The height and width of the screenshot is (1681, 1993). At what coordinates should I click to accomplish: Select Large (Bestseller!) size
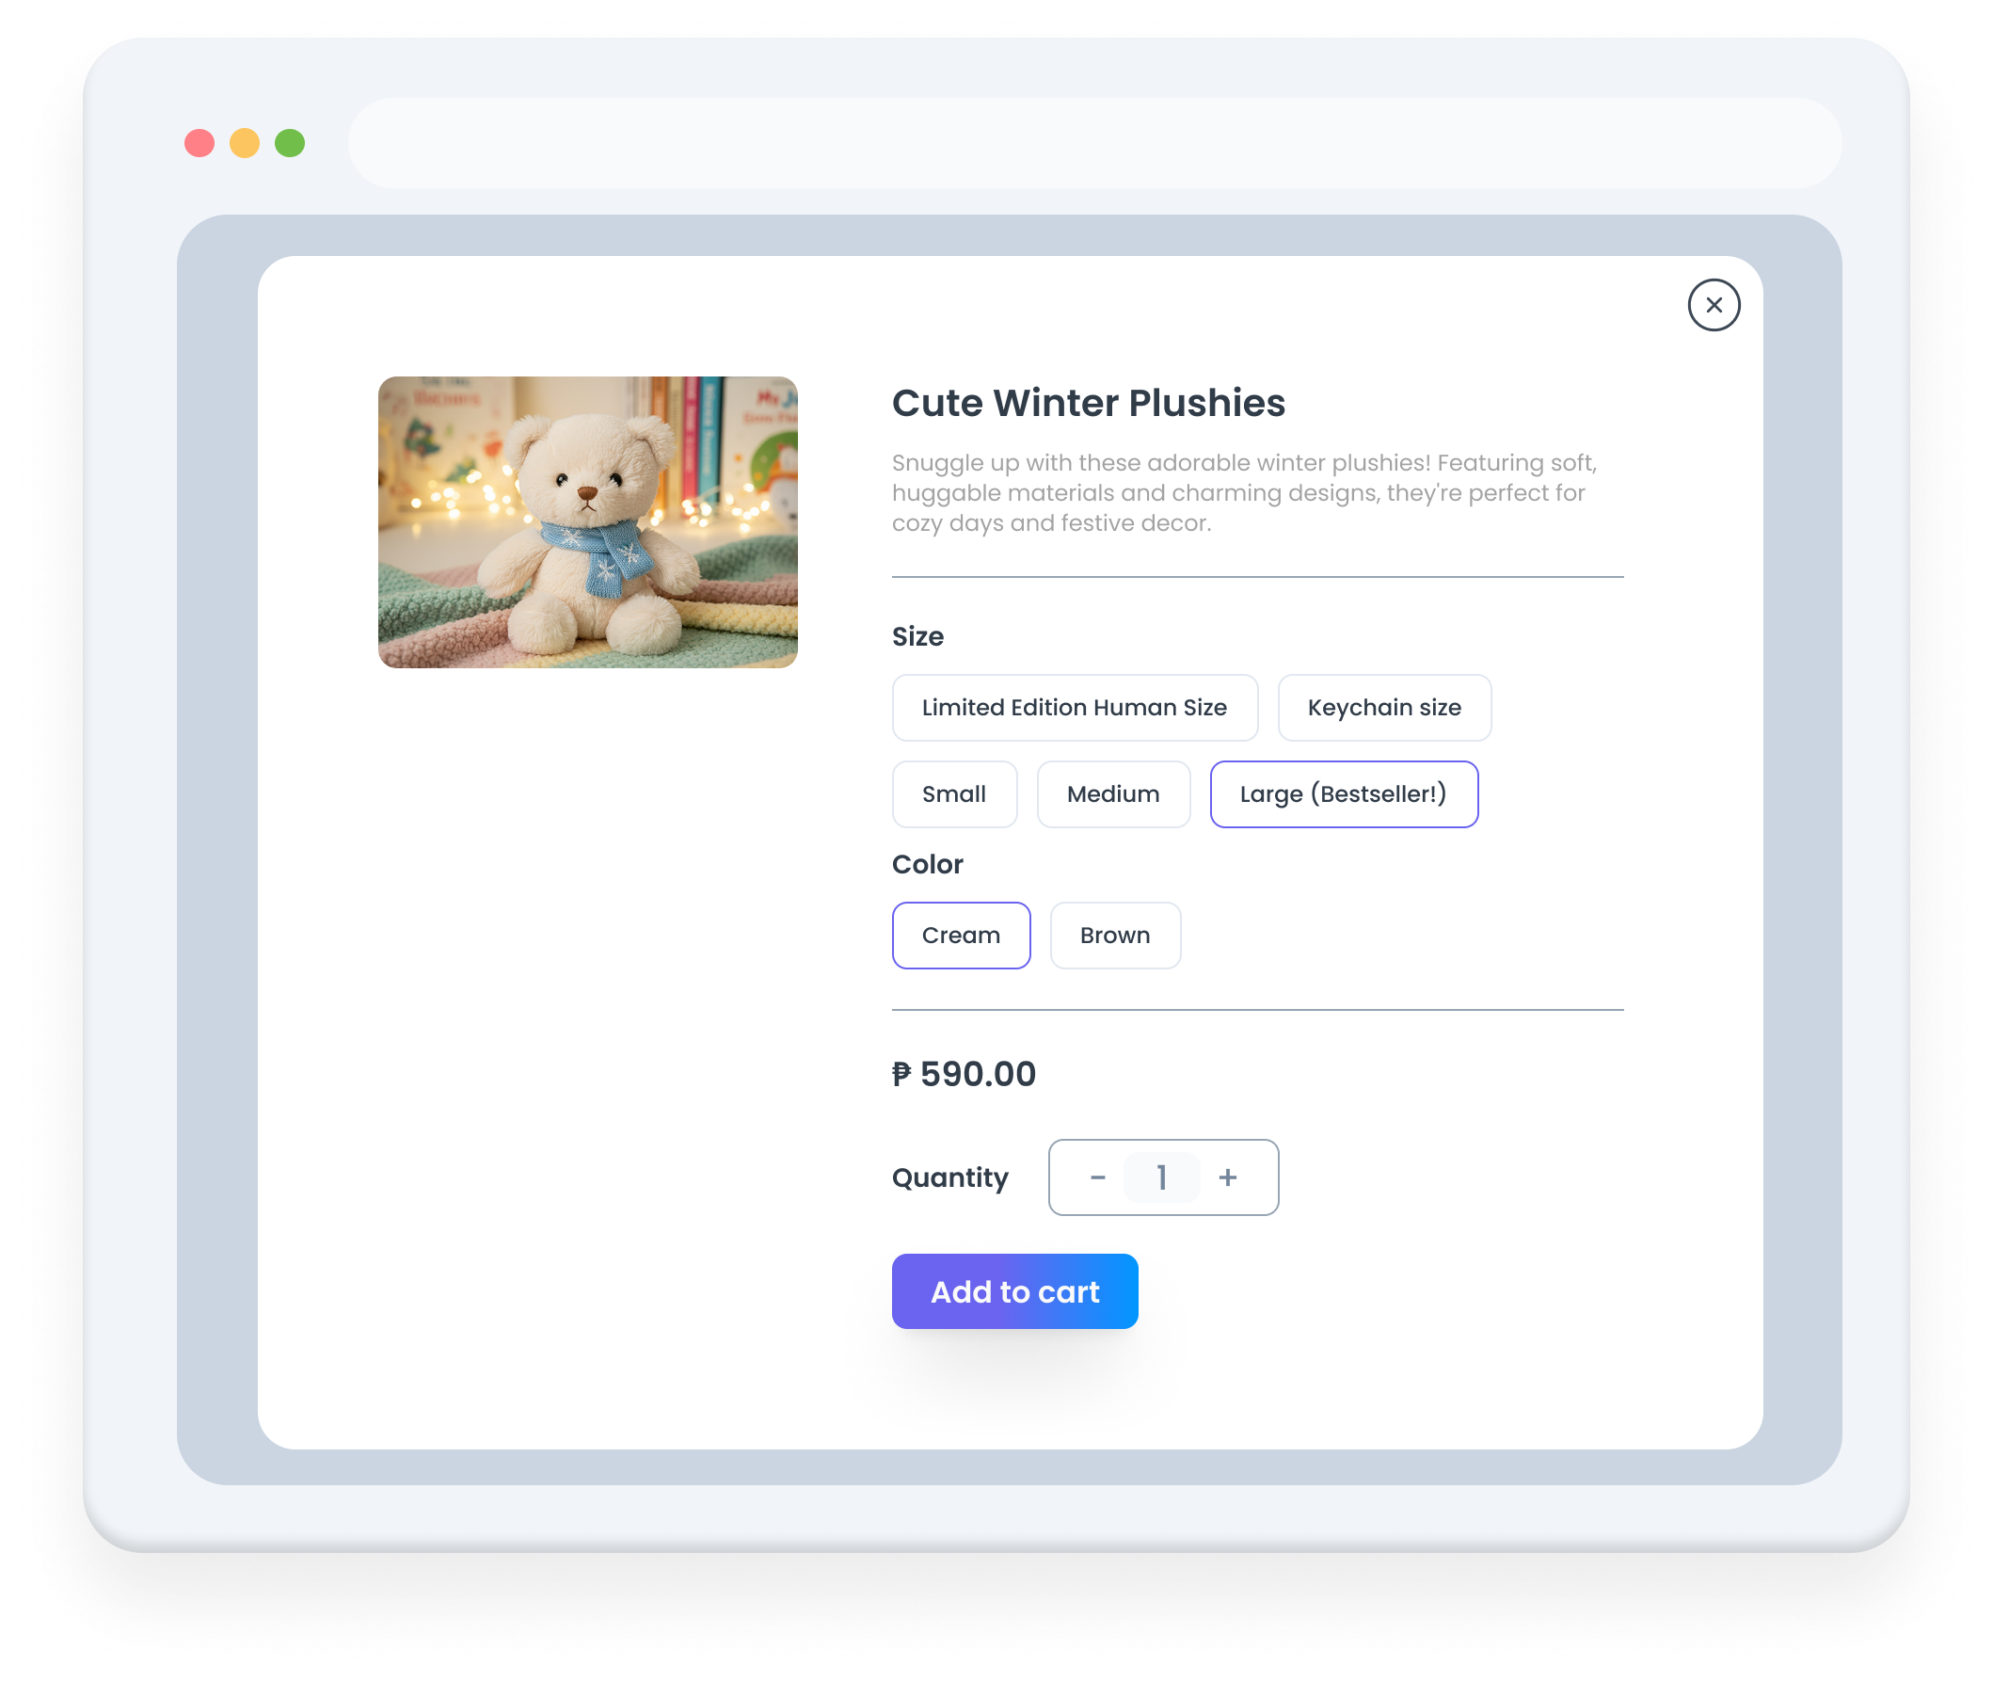tap(1344, 794)
